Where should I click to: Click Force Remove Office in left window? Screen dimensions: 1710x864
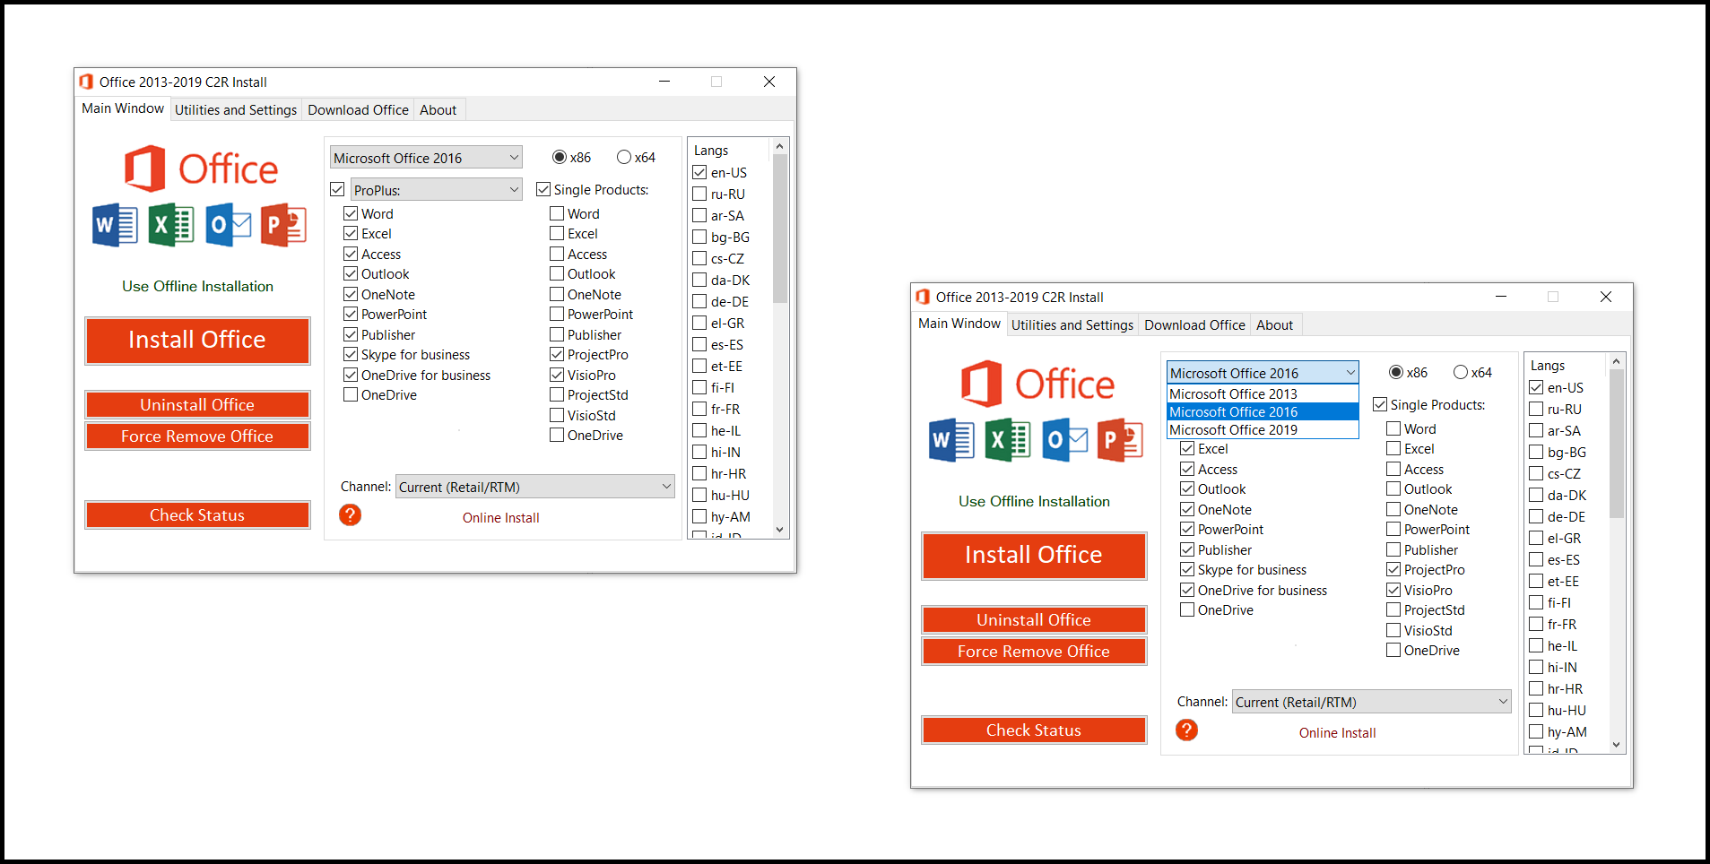(x=197, y=436)
